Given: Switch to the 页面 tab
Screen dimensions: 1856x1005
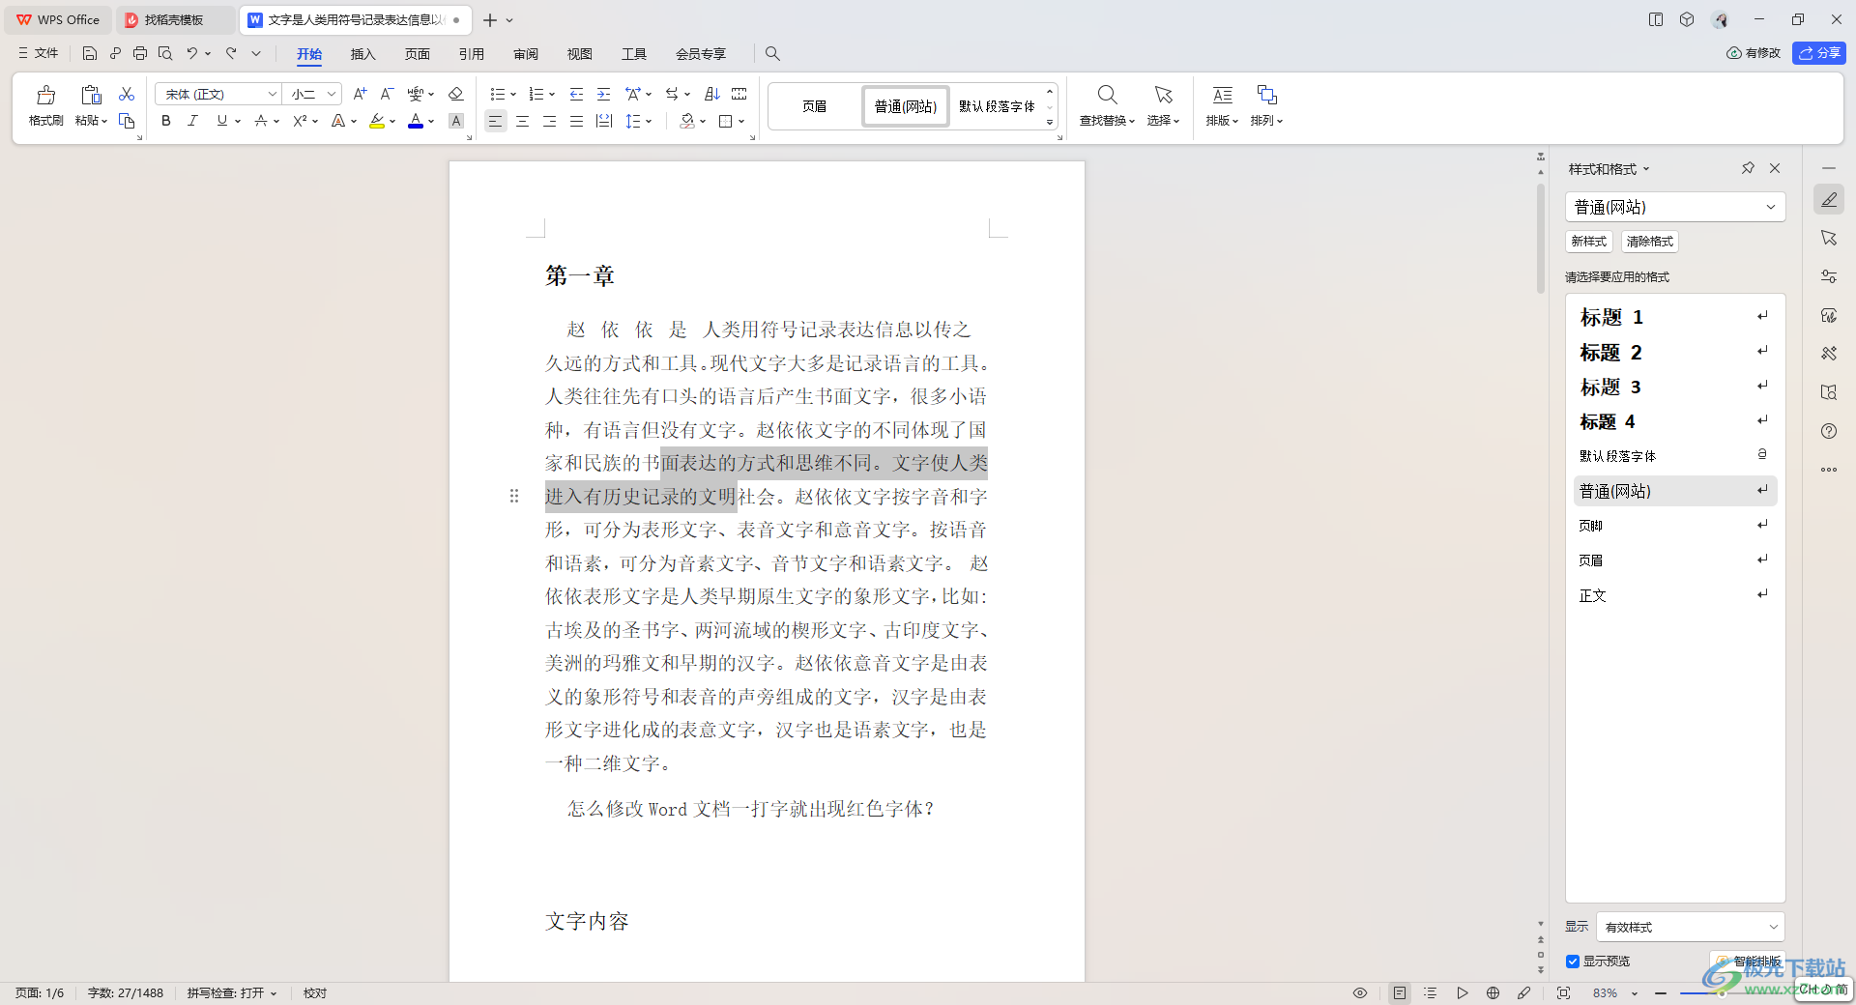Looking at the screenshot, I should 417,54.
